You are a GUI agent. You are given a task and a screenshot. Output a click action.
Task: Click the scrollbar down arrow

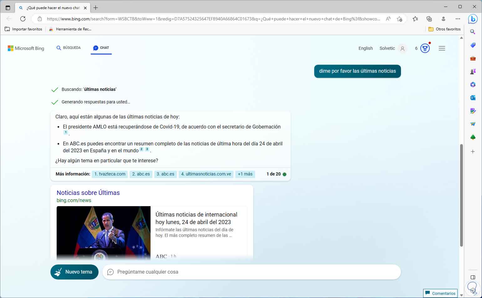click(461, 295)
